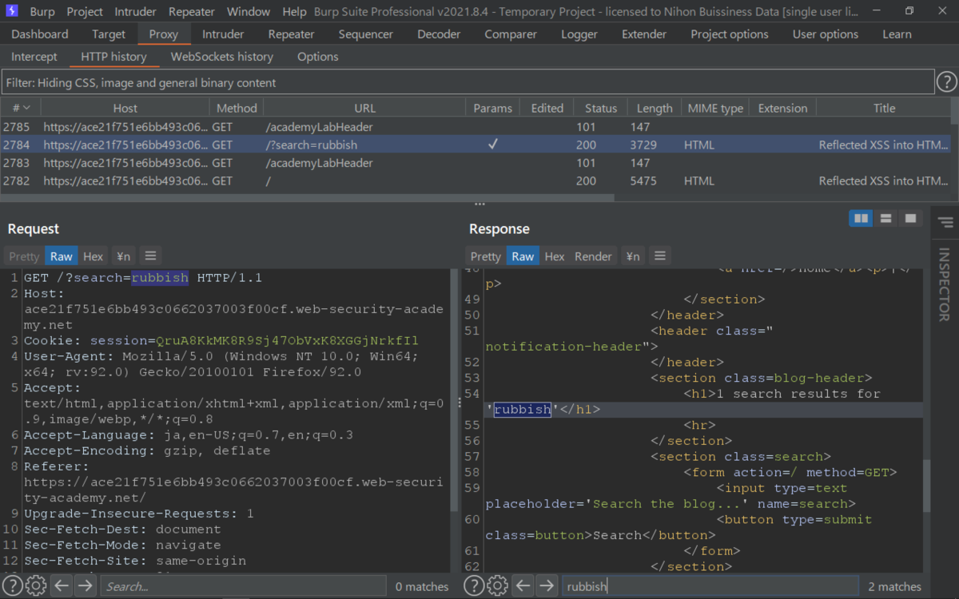The height and width of the screenshot is (599, 959).
Task: Switch to Comparer tab
Action: pyautogui.click(x=511, y=34)
